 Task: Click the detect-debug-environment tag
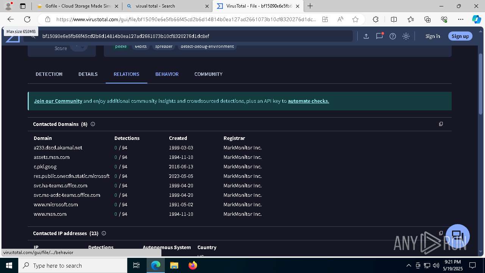pyautogui.click(x=207, y=47)
